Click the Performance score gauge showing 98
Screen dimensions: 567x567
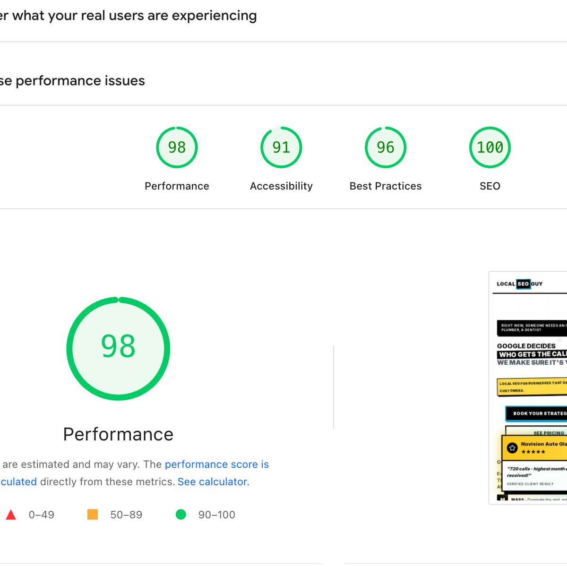[177, 147]
